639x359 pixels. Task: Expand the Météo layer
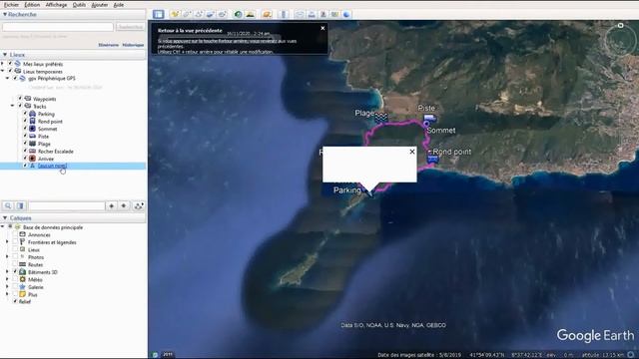(x=7, y=279)
